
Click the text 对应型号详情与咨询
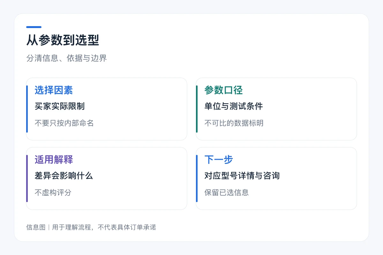(242, 176)
